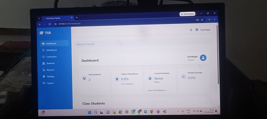Open the Chrome profile M avatar

209,20
